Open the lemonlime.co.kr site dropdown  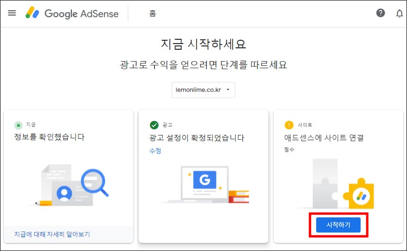coord(203,90)
